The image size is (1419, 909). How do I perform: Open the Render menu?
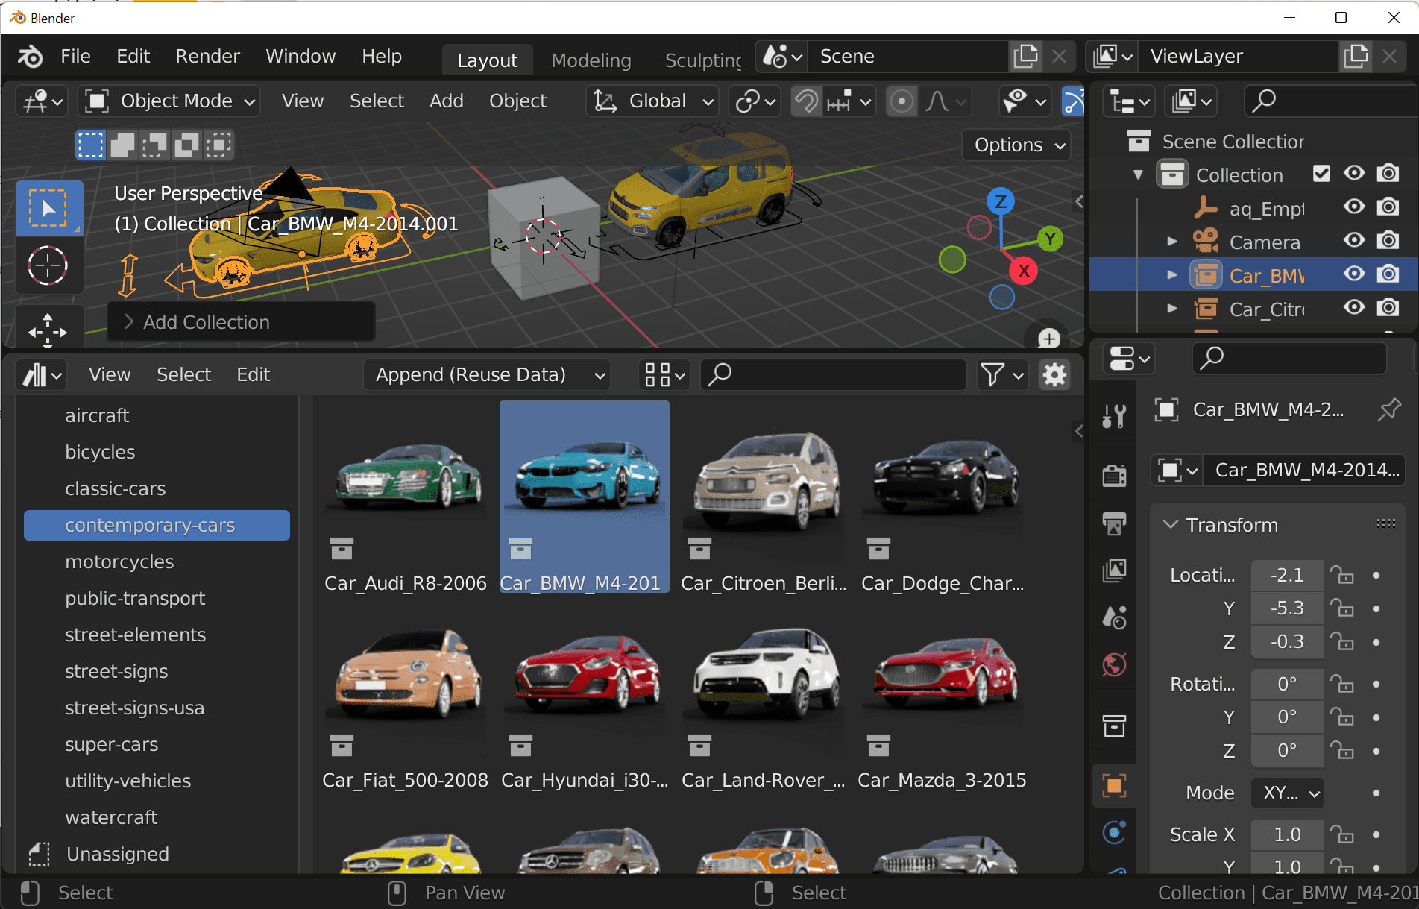207,55
